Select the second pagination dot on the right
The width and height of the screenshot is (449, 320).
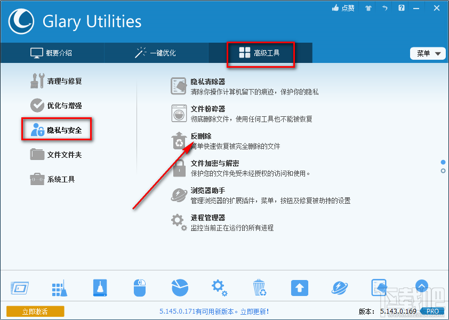442,171
